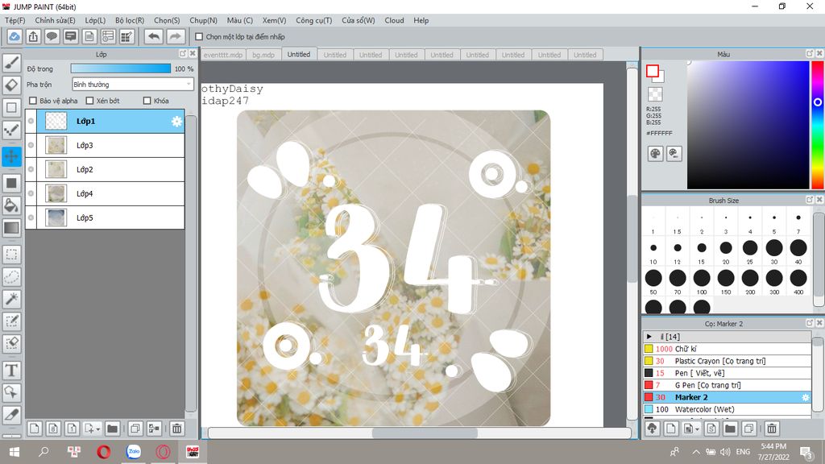Viewport: 825px width, 464px height.
Task: Select the 'Watercolor (Wet)' brush
Action: click(728, 409)
